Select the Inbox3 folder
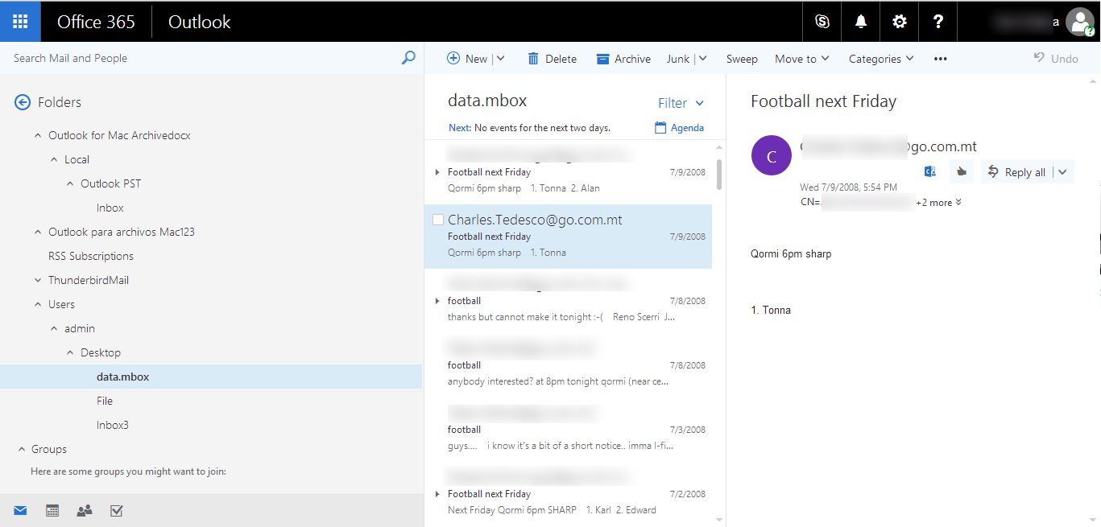 pyautogui.click(x=112, y=425)
